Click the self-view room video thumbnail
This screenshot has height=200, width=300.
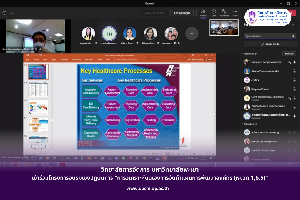click(x=224, y=27)
